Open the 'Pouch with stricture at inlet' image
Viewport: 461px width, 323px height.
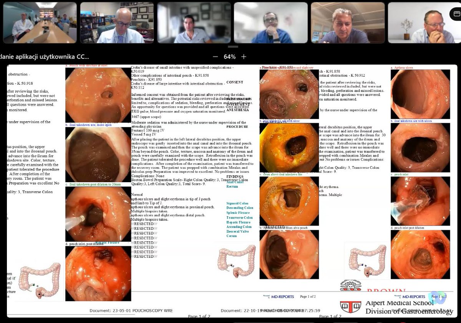pos(98,95)
